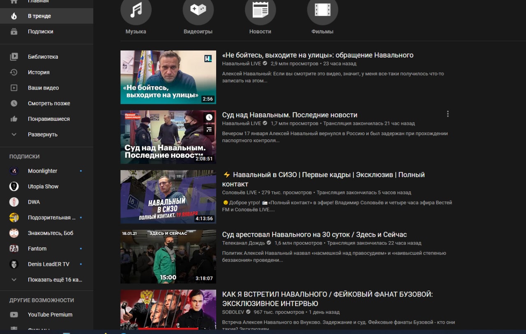Image resolution: width=526 pixels, height=334 pixels.
Task: Open three-dot menu for Суд над Навальным video
Action: [448, 114]
